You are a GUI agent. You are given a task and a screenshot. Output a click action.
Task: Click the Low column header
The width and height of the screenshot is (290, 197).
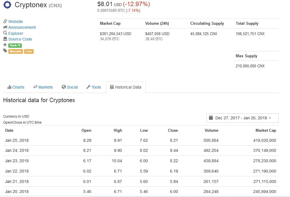click(x=144, y=131)
